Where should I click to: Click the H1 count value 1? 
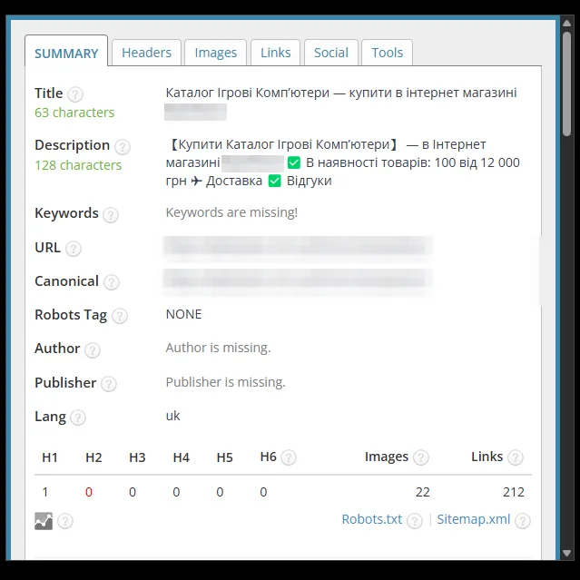tap(45, 492)
